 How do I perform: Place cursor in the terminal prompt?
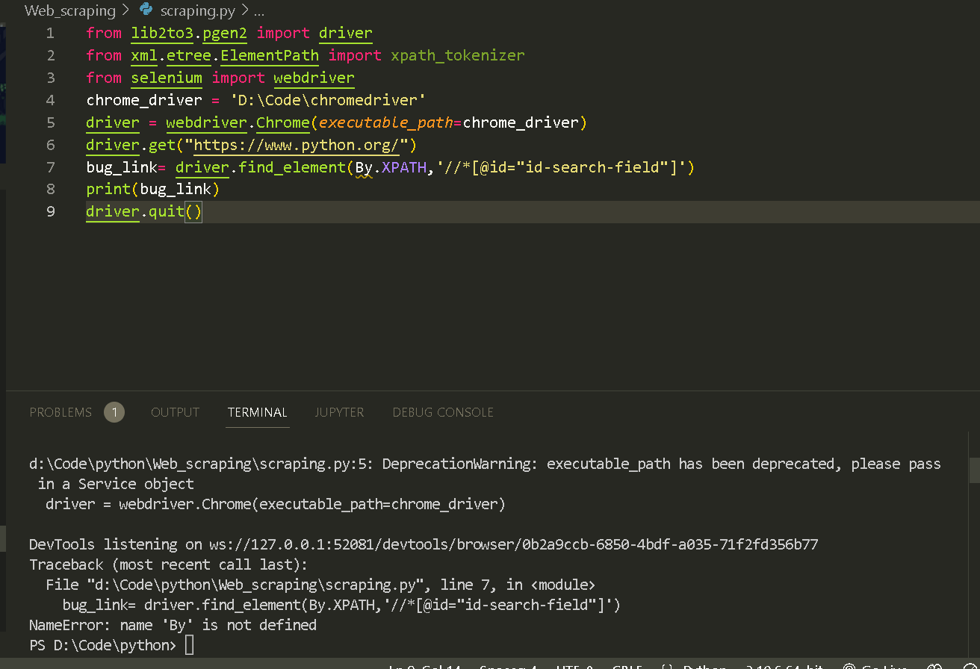189,644
